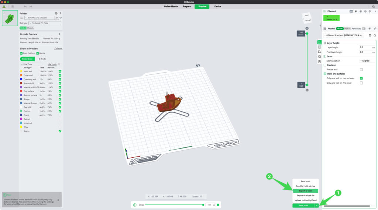
Task: Open the Seam position dropdown
Action: click(367, 61)
